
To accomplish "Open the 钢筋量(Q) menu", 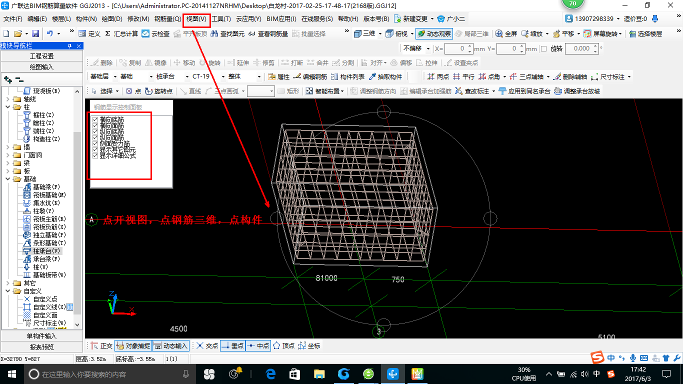I will coord(167,19).
